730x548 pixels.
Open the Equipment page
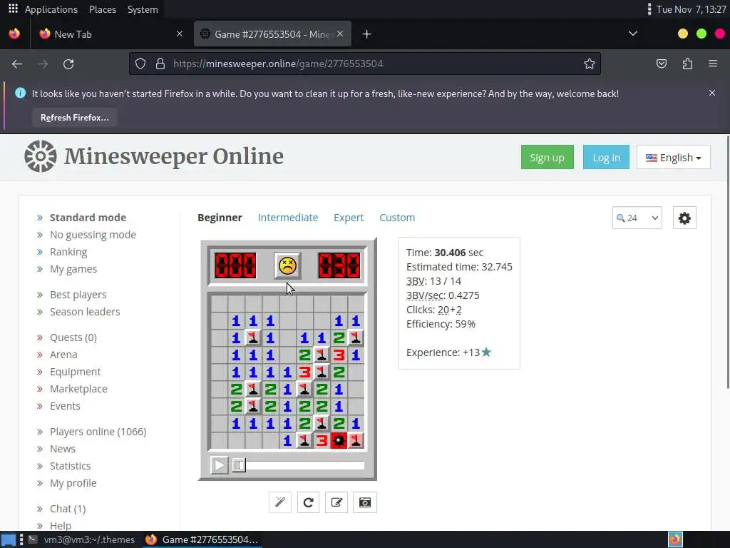point(76,372)
